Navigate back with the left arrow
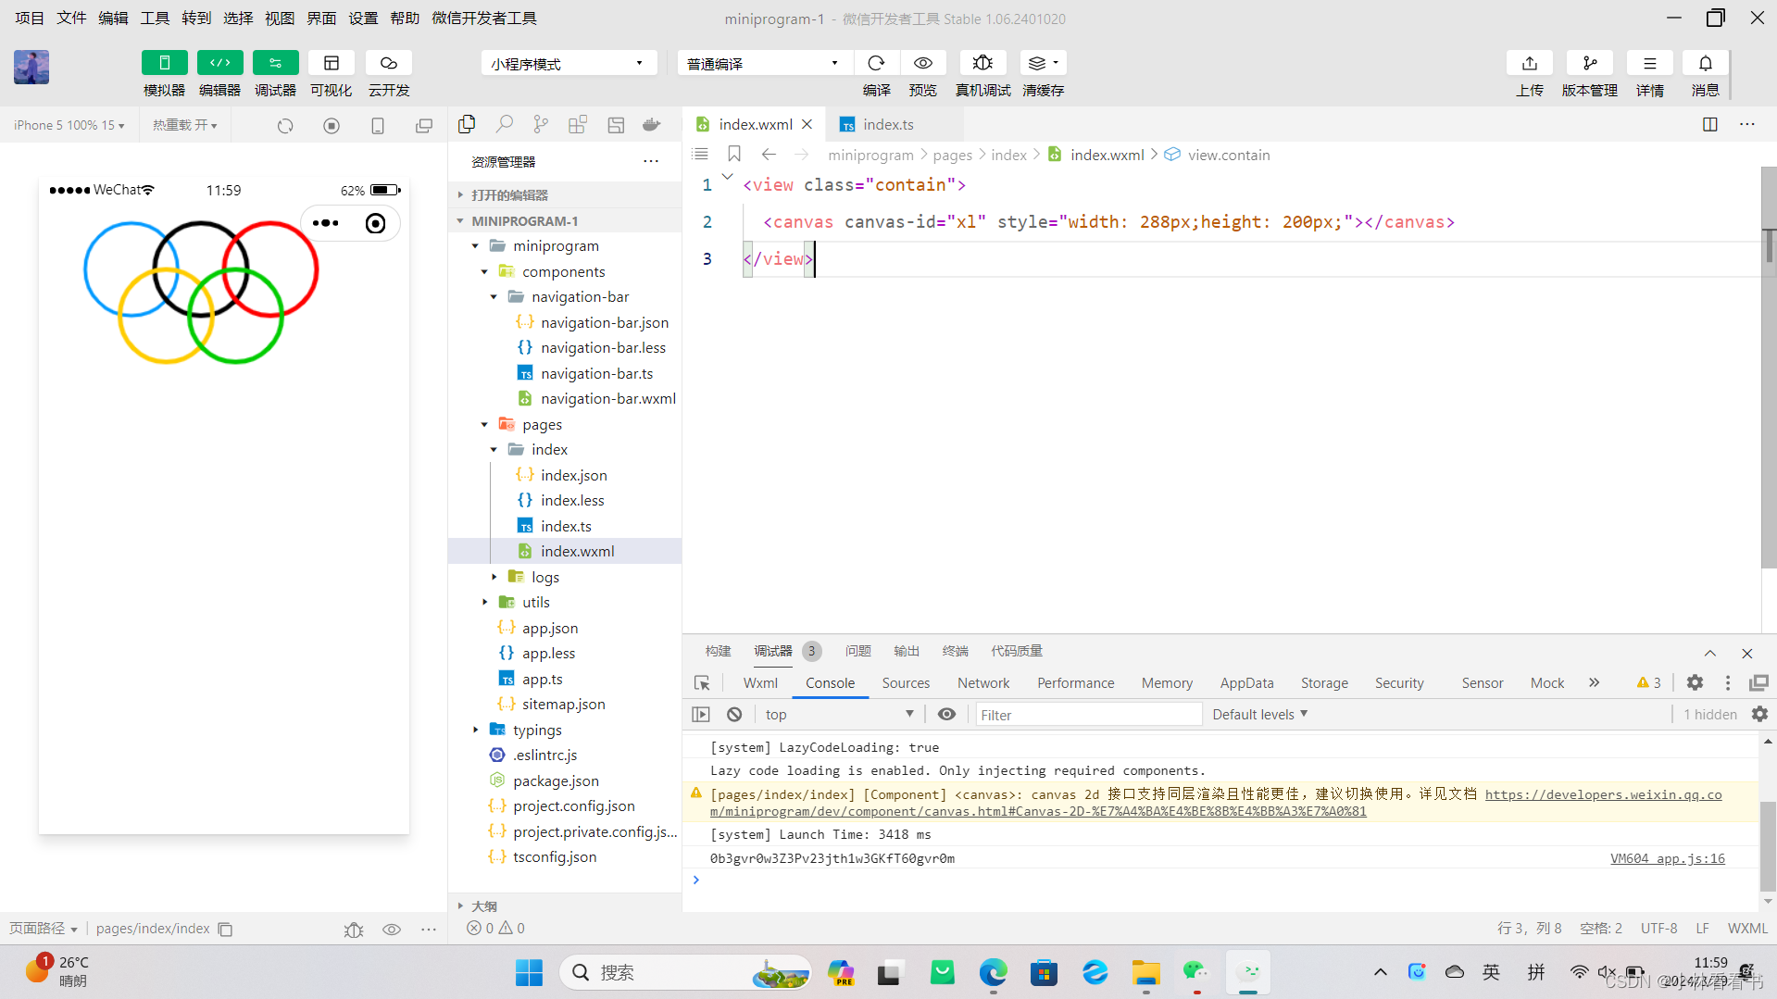The height and width of the screenshot is (999, 1777). tap(769, 154)
